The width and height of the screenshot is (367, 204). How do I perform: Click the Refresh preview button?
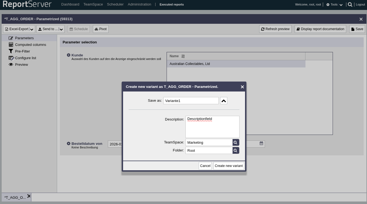(x=275, y=29)
